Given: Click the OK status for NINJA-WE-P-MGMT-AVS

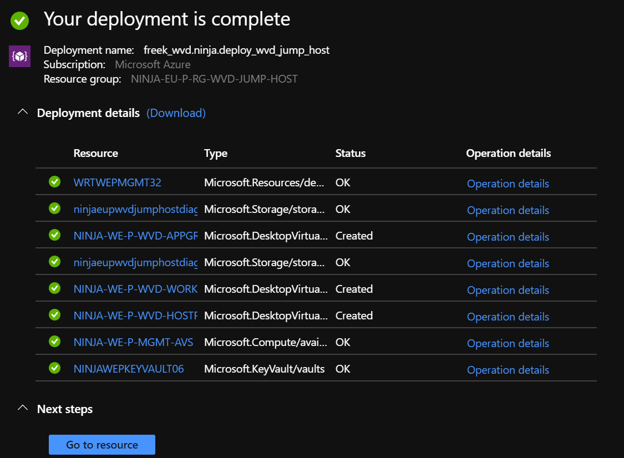Looking at the screenshot, I should coord(343,343).
